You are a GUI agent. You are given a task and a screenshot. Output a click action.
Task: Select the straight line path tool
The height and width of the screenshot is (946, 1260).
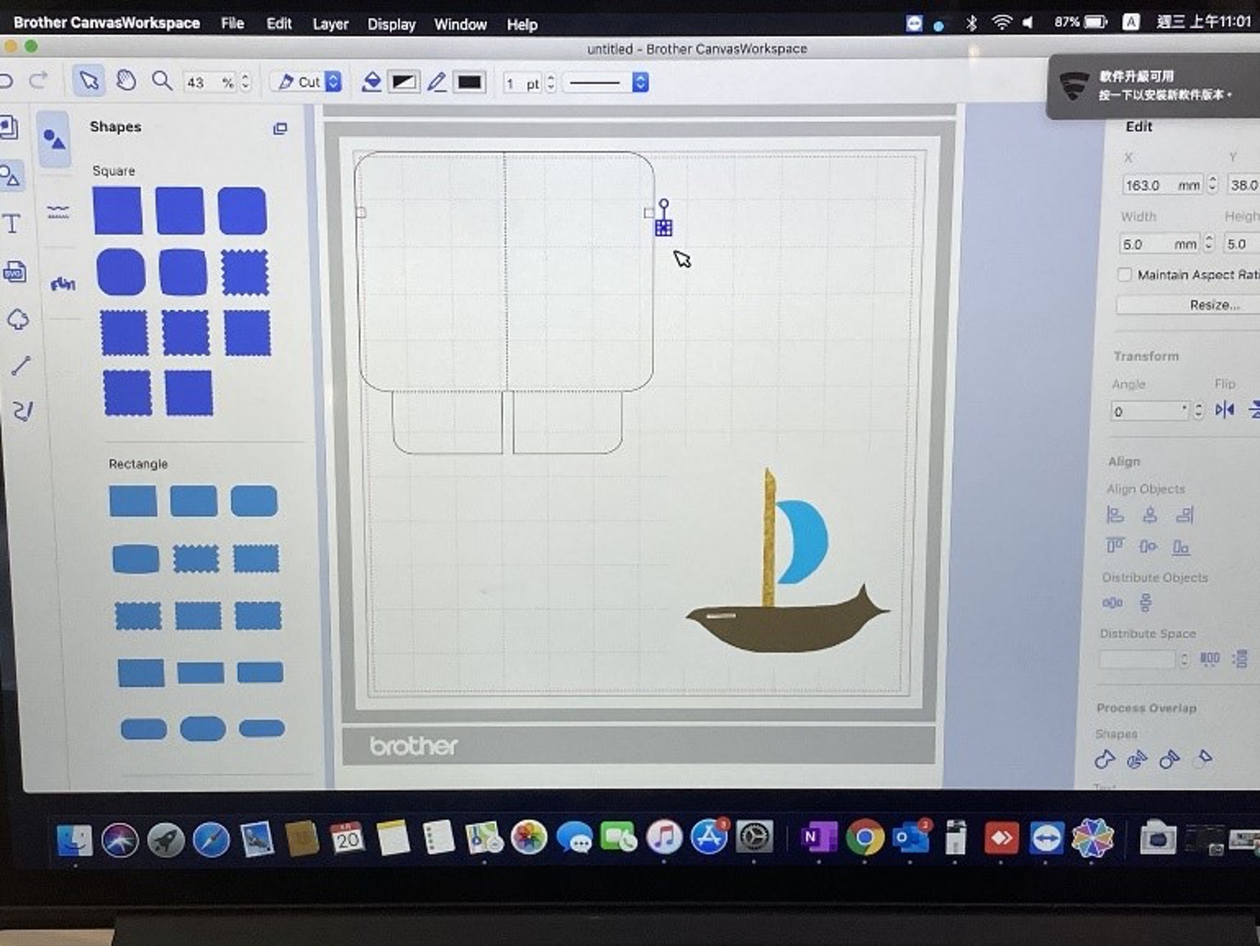pos(21,365)
